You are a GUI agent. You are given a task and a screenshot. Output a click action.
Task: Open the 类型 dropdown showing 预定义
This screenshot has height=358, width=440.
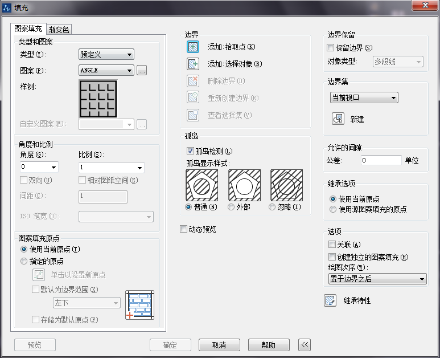[106, 54]
